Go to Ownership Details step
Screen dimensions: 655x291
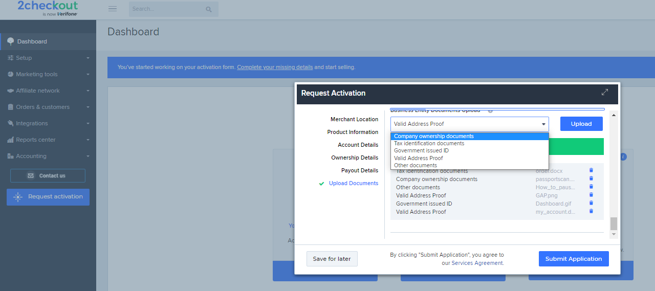coord(355,158)
